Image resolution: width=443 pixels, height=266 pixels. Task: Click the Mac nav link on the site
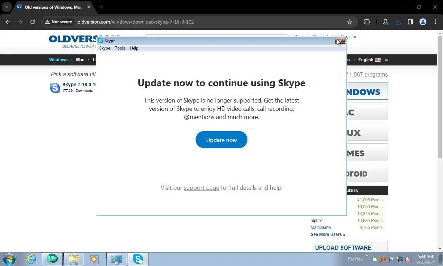(x=80, y=60)
